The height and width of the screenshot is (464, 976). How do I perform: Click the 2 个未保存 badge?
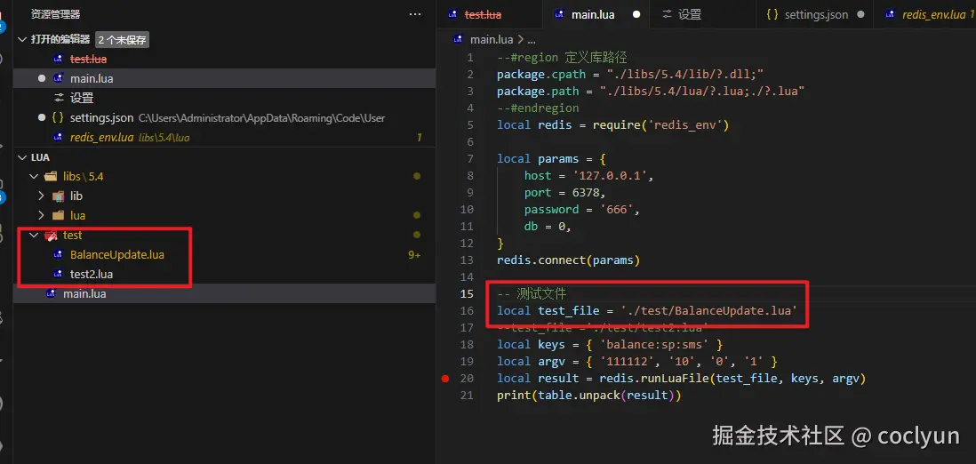click(122, 40)
